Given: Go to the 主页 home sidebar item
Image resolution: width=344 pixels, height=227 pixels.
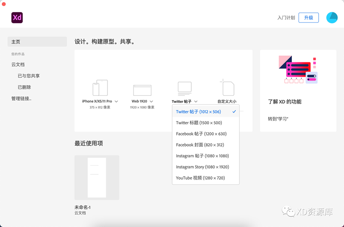Looking at the screenshot, I should 37,42.
